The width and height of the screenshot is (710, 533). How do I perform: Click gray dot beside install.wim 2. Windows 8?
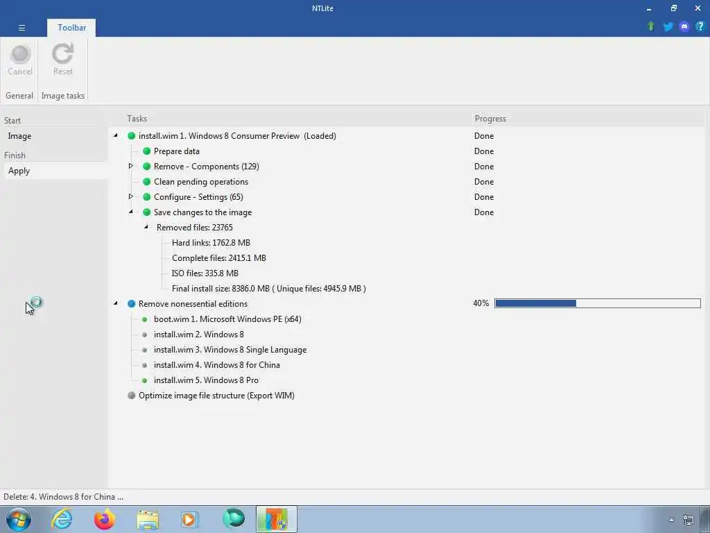(145, 335)
